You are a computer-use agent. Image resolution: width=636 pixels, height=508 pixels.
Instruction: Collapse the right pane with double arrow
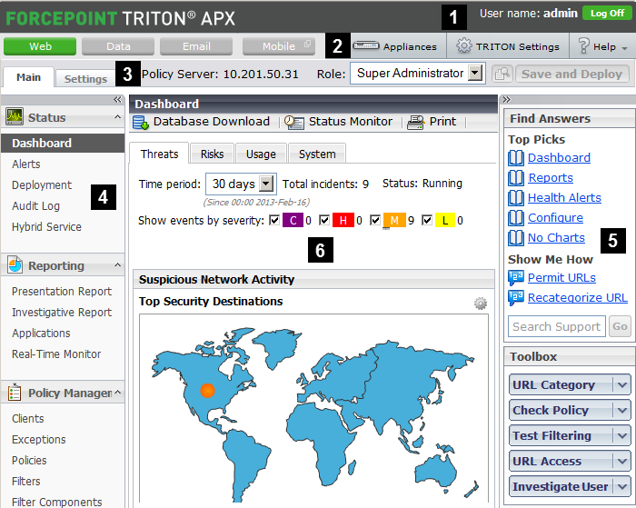pyautogui.click(x=507, y=99)
